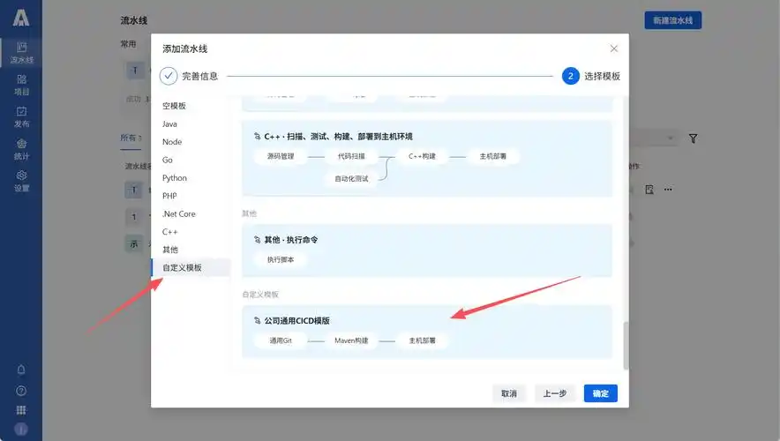Open the app grid icon
Image resolution: width=780 pixels, height=441 pixels.
pos(21,410)
